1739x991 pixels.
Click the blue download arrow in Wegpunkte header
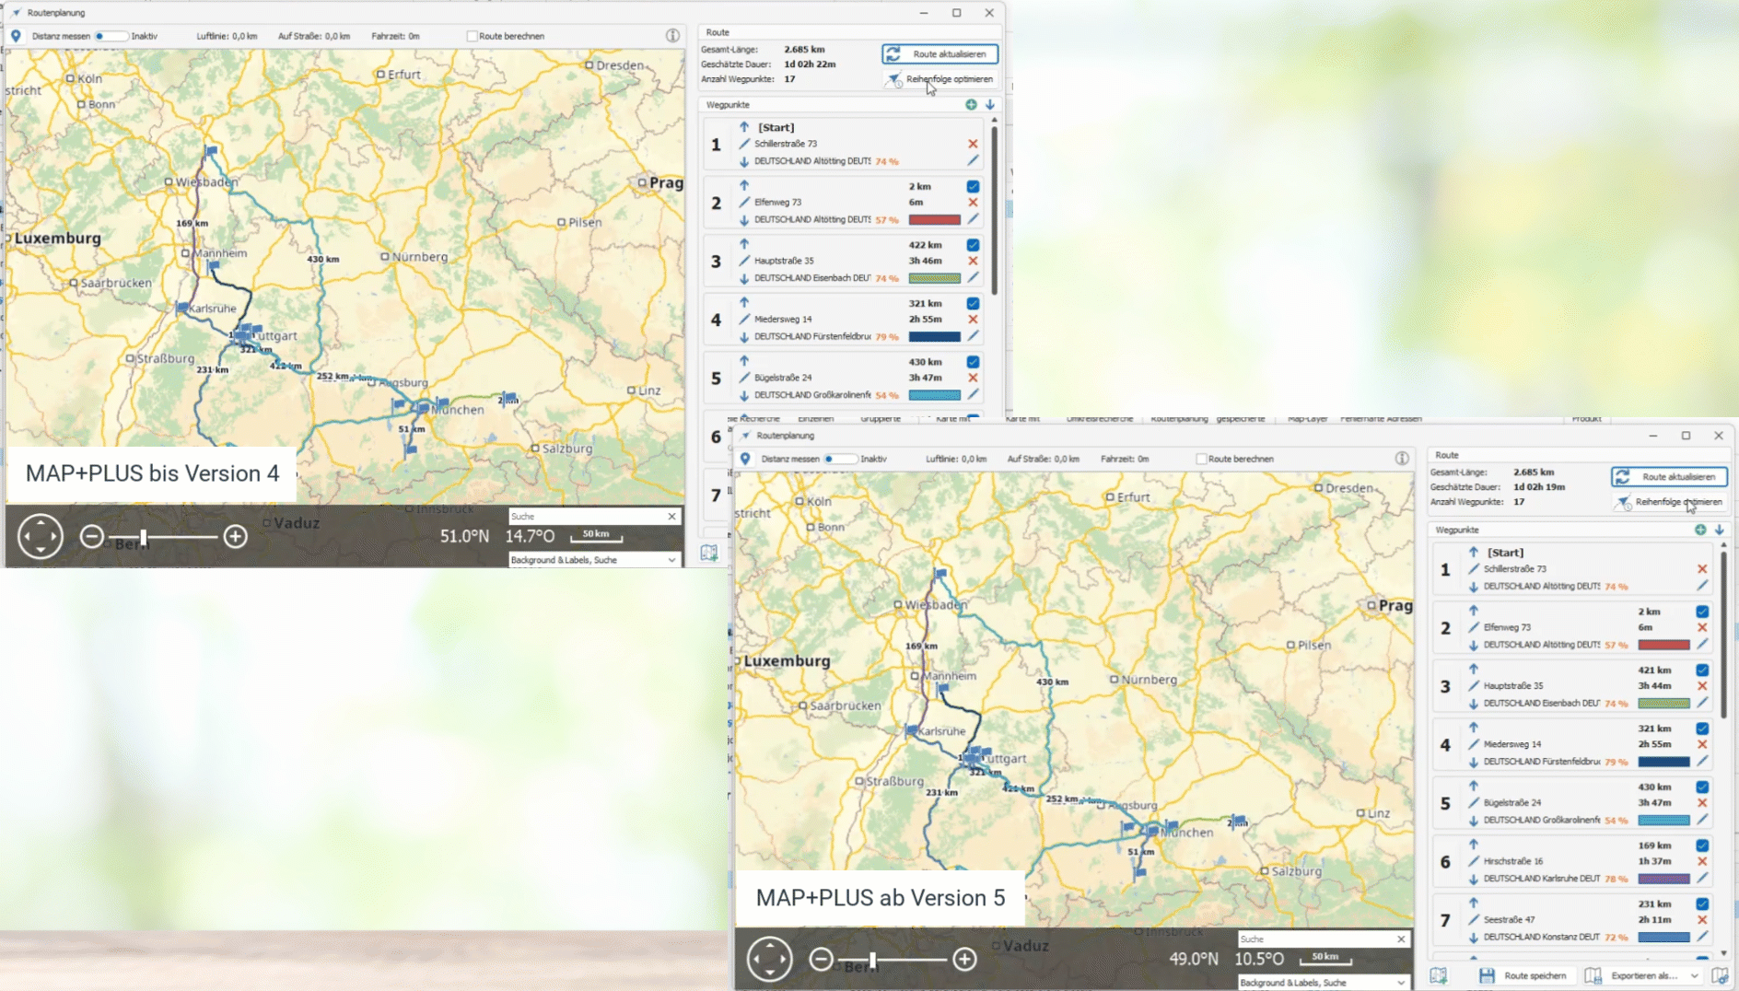[x=991, y=105]
